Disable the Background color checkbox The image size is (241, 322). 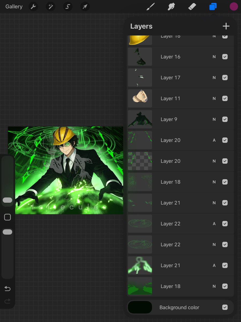coord(225,308)
